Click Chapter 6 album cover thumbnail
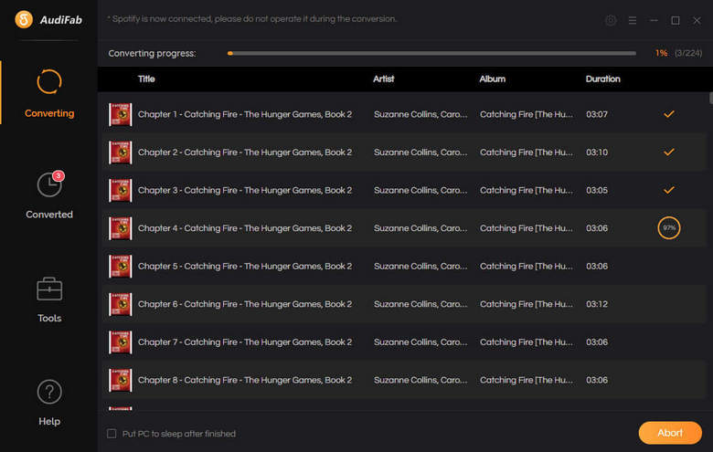Viewport: 713px width, 452px height. point(120,304)
